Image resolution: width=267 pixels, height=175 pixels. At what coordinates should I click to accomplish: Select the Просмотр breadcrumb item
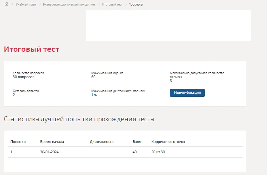(136, 4)
